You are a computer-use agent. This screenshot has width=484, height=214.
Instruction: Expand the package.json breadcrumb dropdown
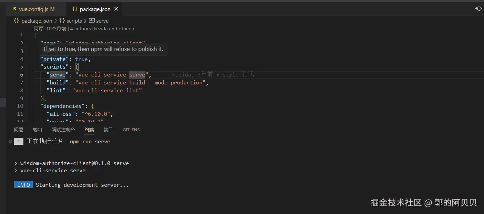[37, 21]
